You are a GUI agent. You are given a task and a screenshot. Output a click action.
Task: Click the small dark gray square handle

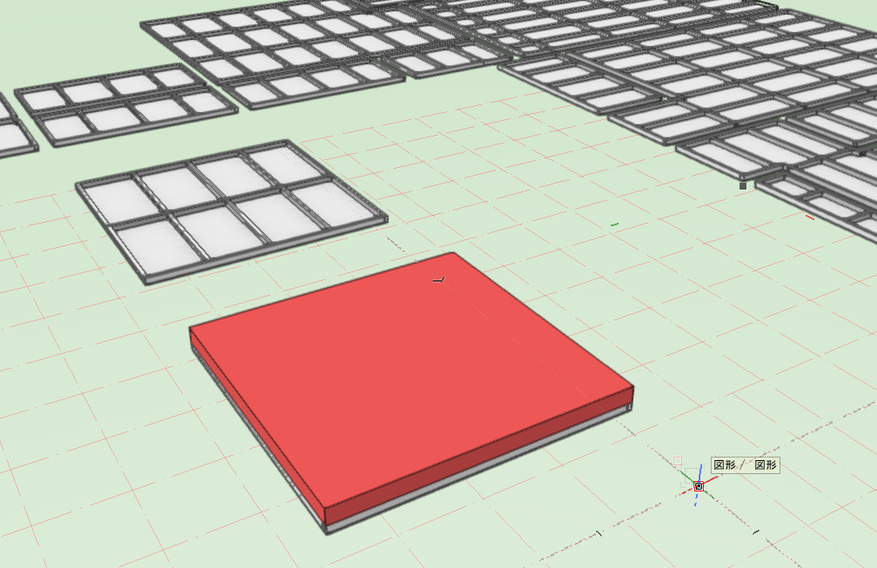[742, 185]
